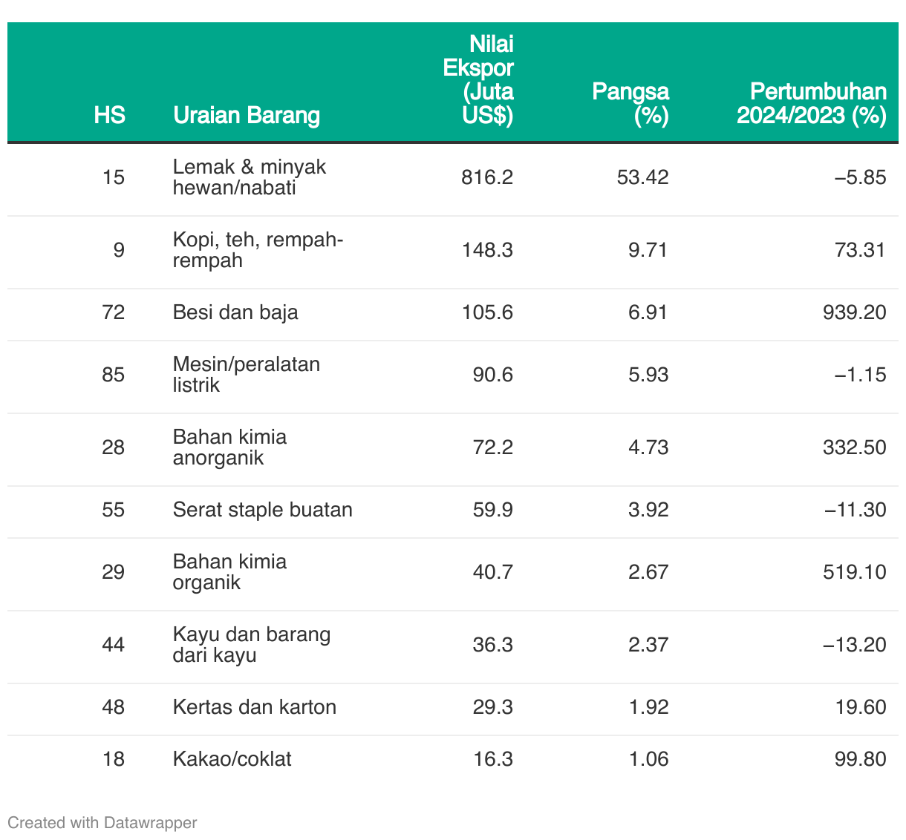Click the Kakao/coklat row label
906x840 pixels.
[232, 759]
